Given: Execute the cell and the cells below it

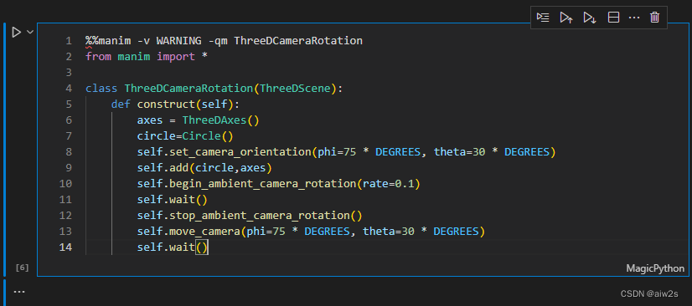Looking at the screenshot, I should coord(590,18).
